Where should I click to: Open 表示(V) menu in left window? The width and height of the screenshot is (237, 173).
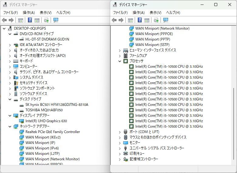(x=46, y=13)
